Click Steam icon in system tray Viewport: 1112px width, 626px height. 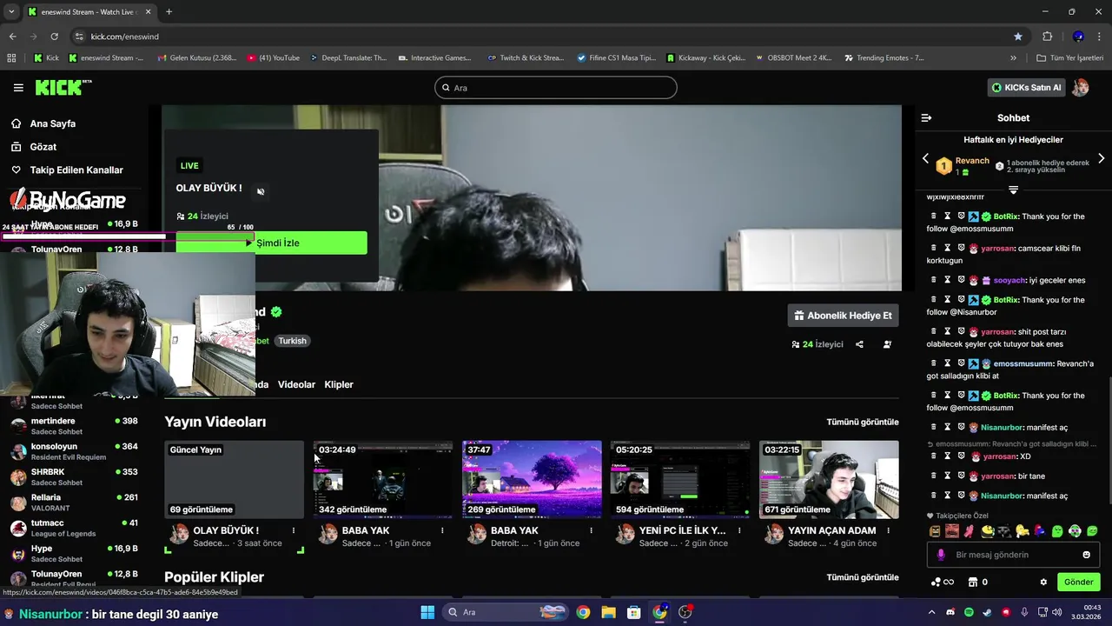point(988,612)
